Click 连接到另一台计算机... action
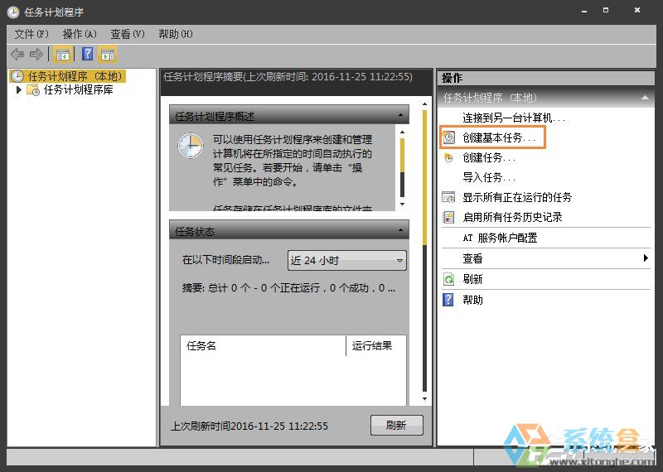This screenshot has height=472, width=663. click(514, 118)
